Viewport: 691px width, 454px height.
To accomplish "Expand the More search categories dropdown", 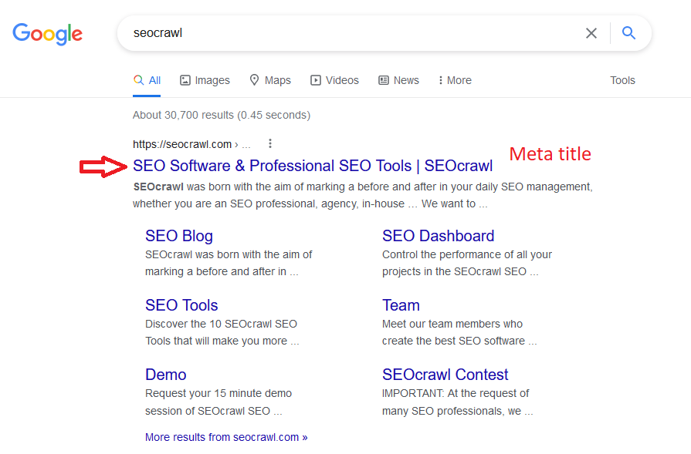I will [454, 79].
